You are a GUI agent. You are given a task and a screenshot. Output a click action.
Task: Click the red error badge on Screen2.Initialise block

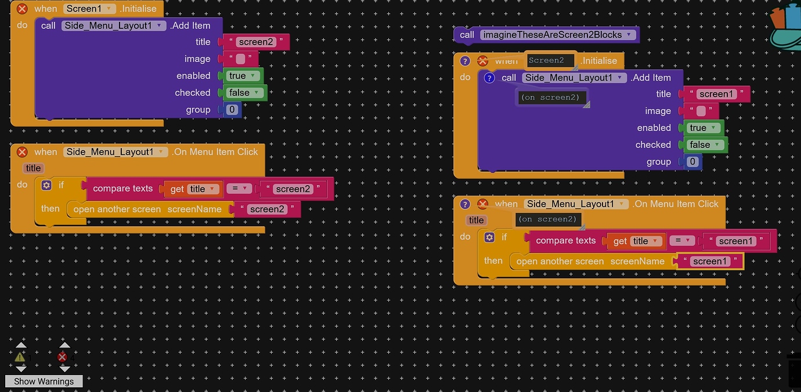coord(483,60)
